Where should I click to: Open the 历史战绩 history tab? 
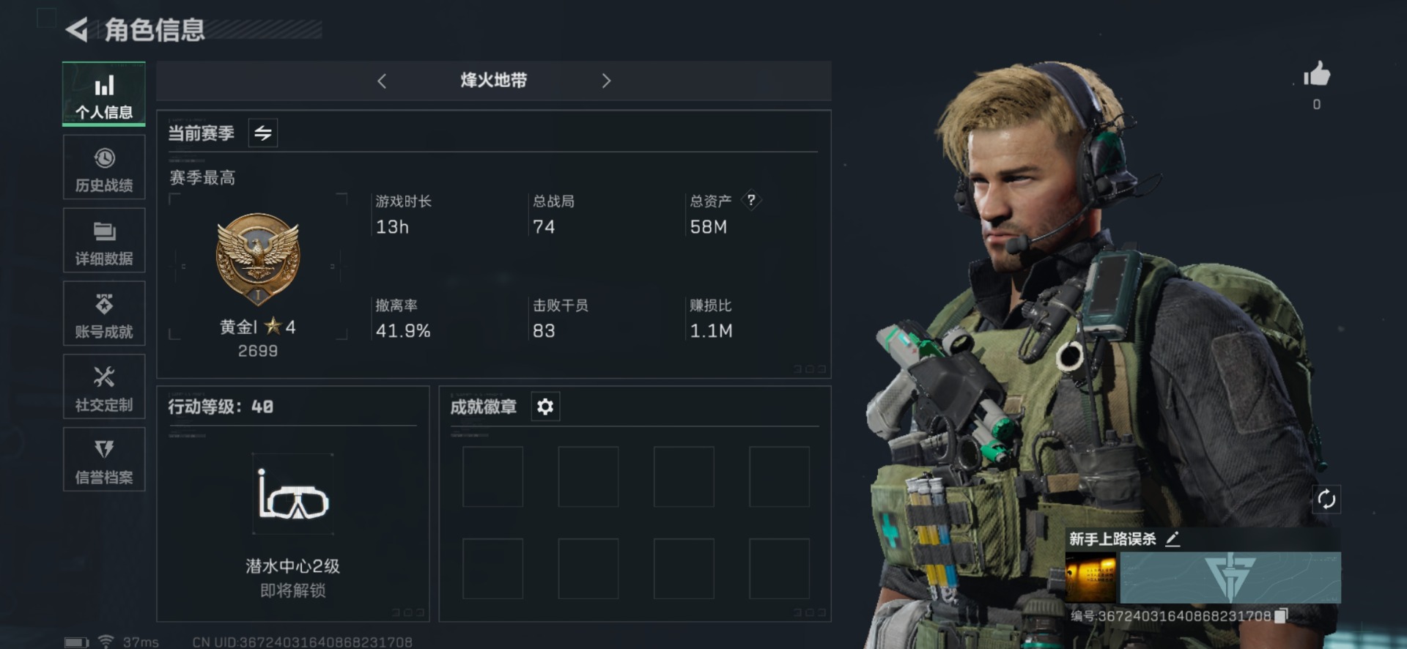coord(104,168)
